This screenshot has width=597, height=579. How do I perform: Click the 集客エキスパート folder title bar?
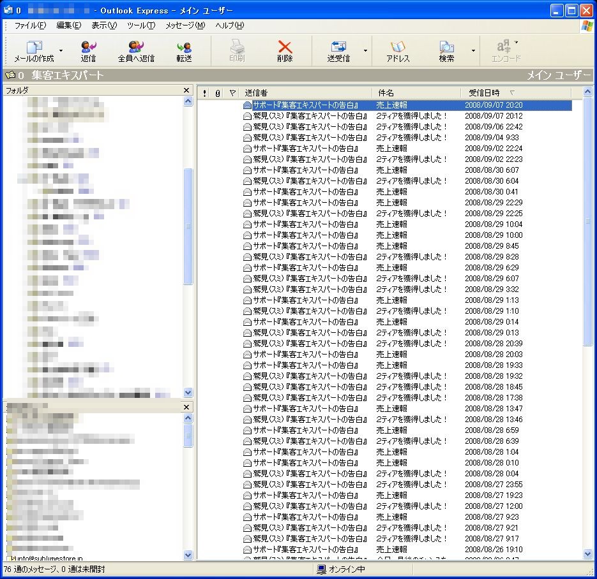point(298,75)
